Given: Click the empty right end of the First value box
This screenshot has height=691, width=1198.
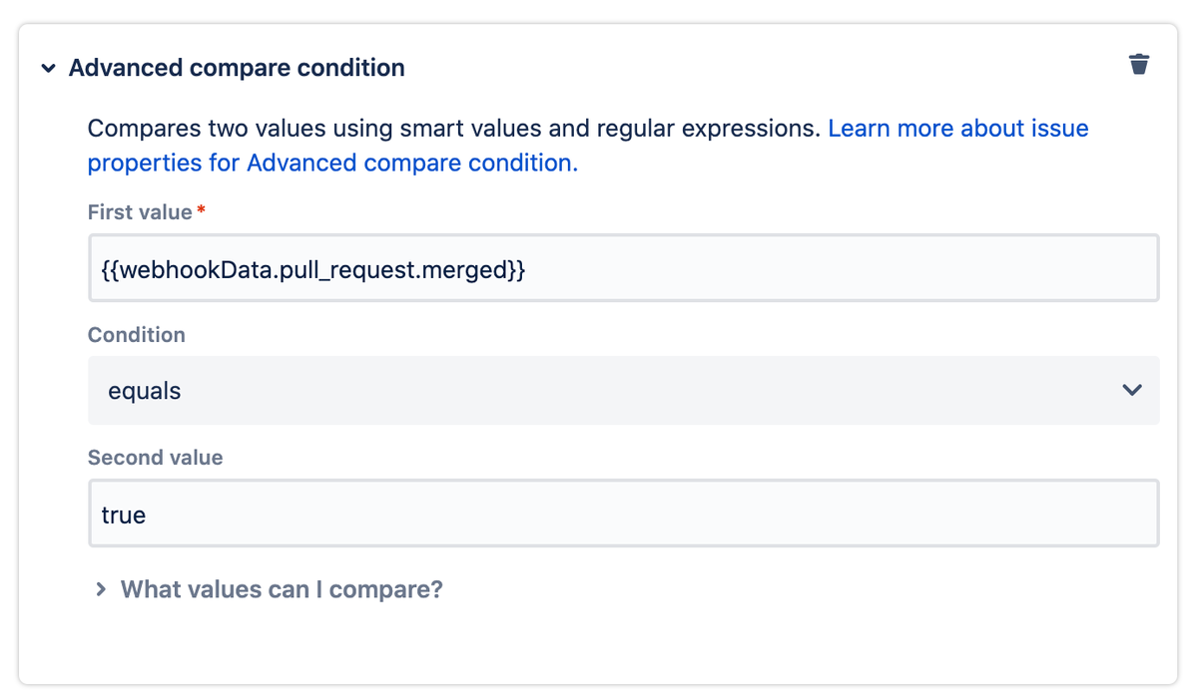Looking at the screenshot, I should 1048,268.
